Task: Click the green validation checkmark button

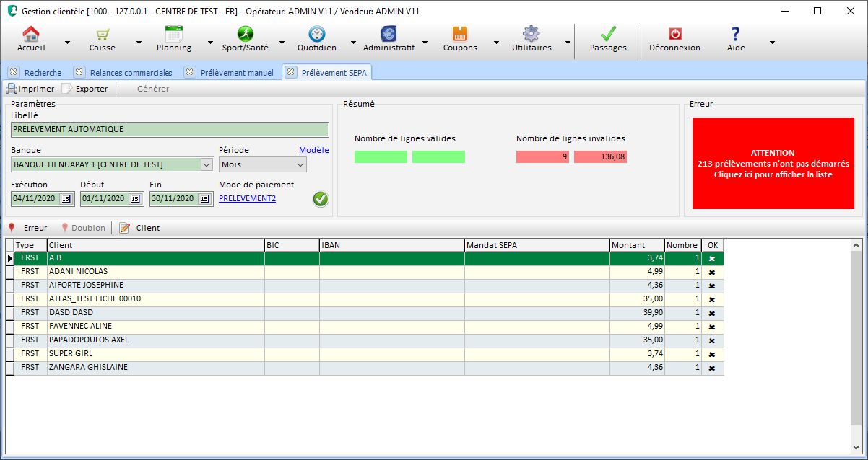Action: point(321,199)
